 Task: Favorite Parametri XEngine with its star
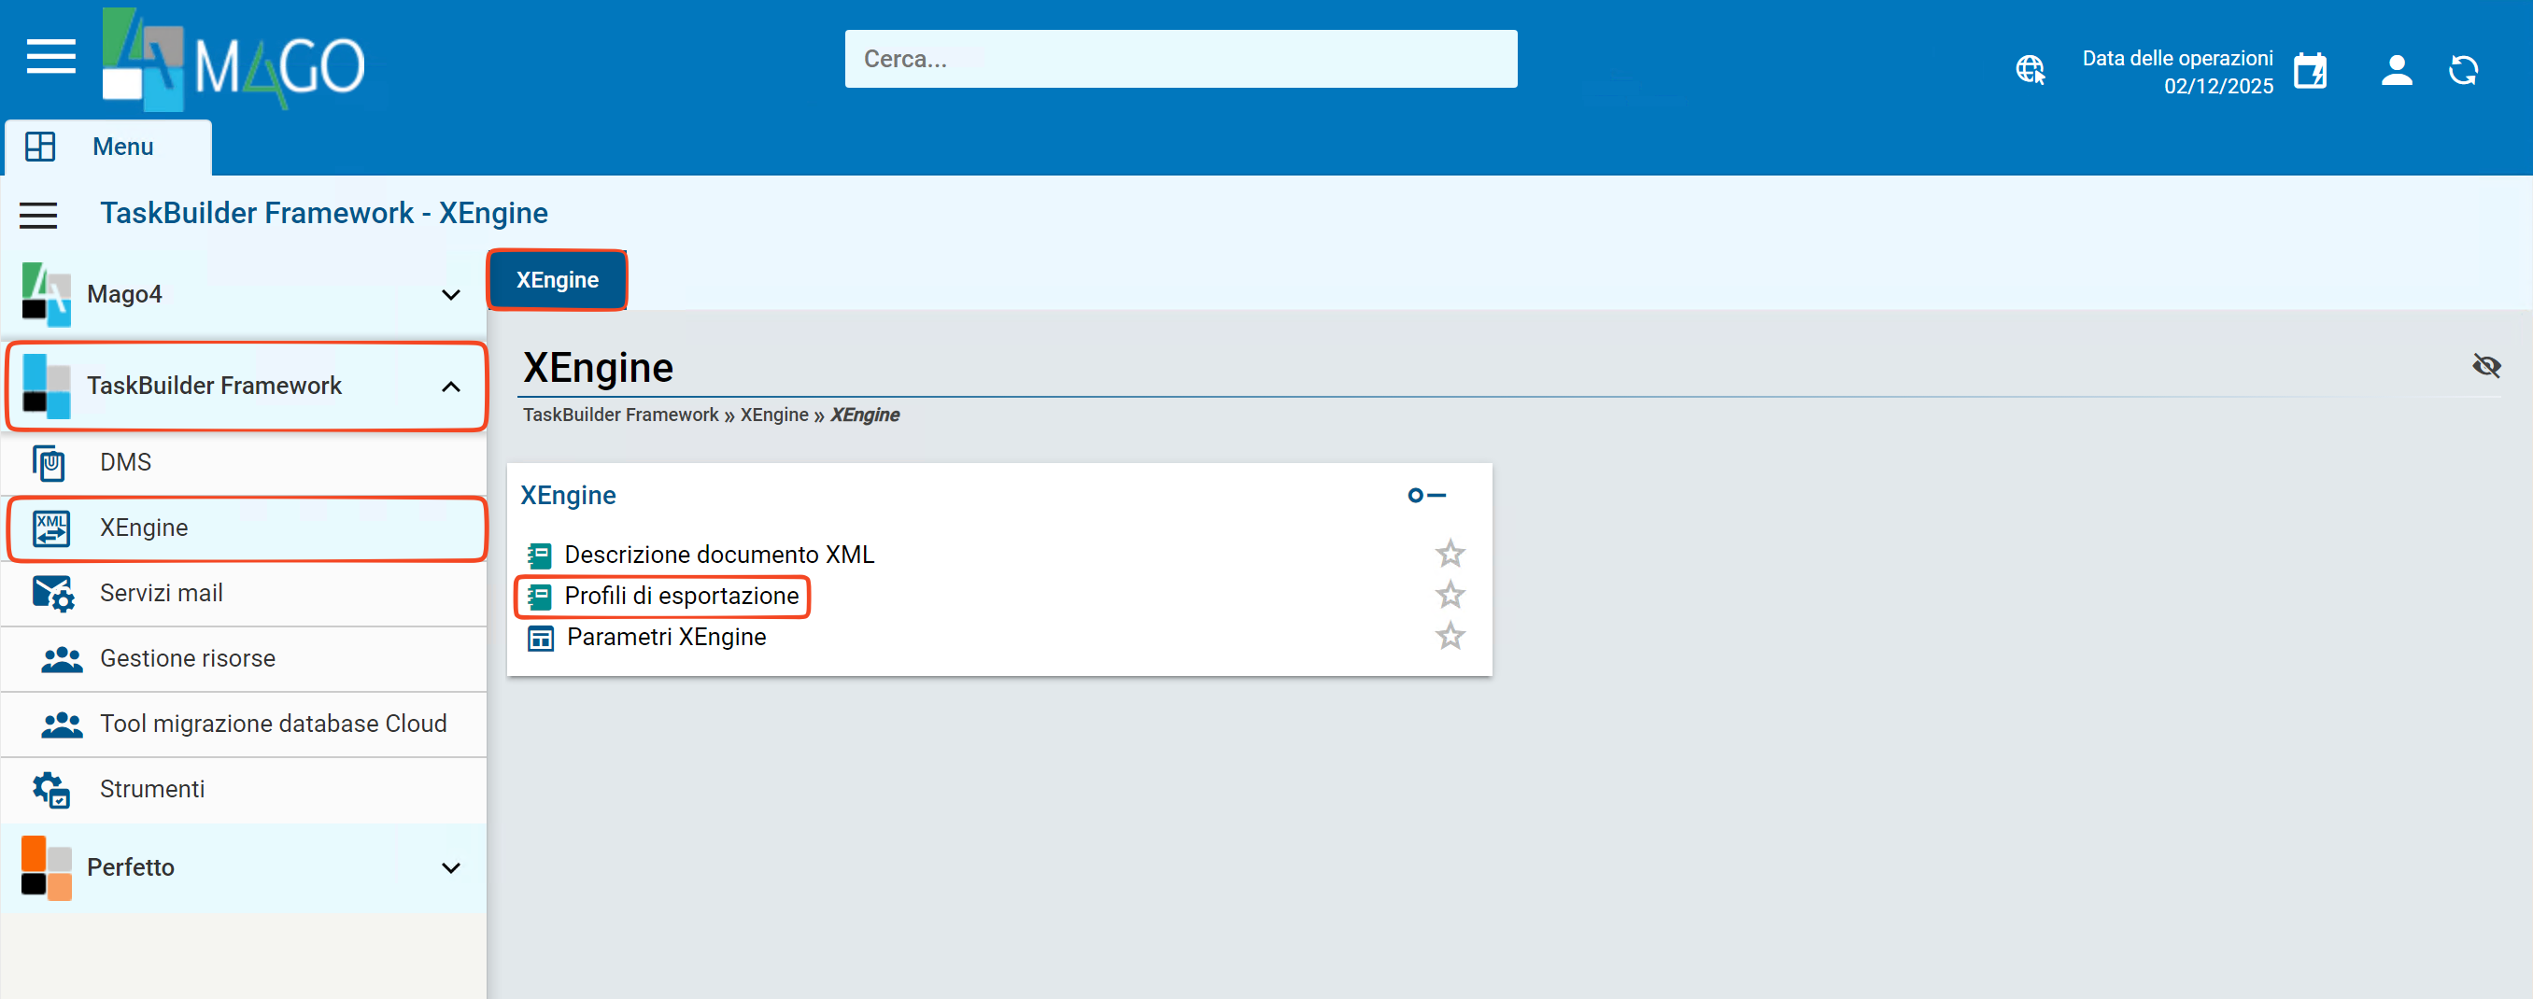pos(1450,636)
